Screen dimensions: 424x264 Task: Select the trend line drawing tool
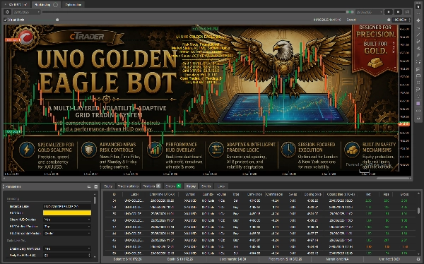(418, 35)
